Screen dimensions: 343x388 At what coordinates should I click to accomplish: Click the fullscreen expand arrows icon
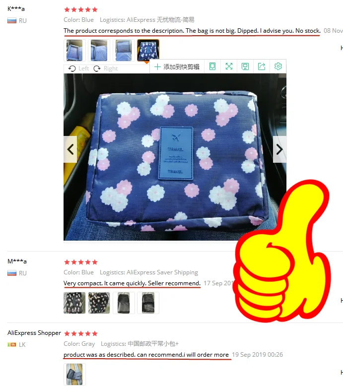229,66
